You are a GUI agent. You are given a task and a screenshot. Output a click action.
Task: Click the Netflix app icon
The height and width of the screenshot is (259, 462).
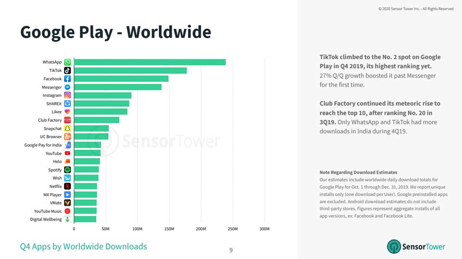tap(67, 186)
